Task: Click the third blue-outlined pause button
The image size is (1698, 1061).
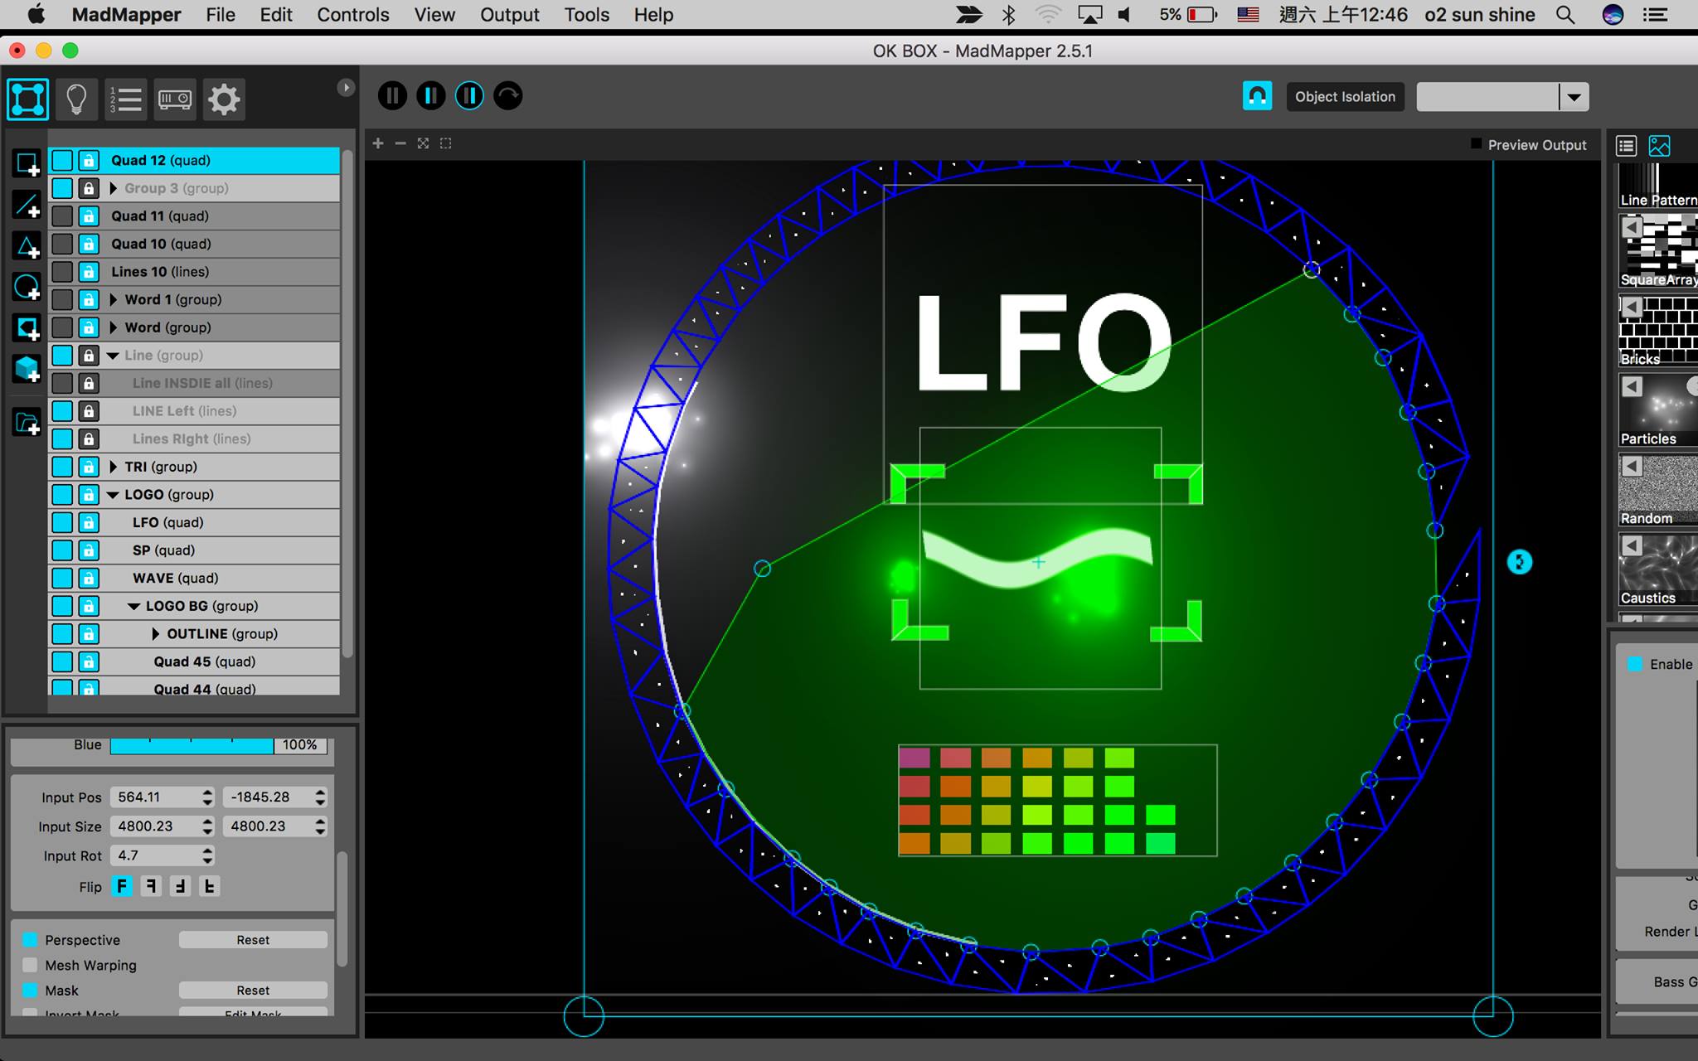Action: 469,96
